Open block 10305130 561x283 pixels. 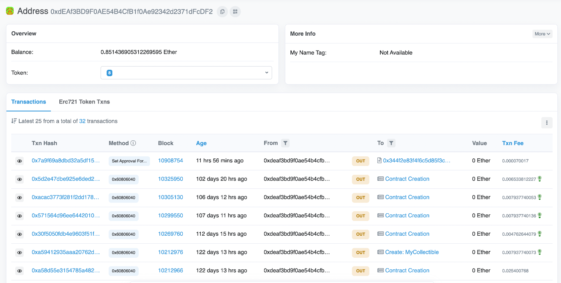170,197
